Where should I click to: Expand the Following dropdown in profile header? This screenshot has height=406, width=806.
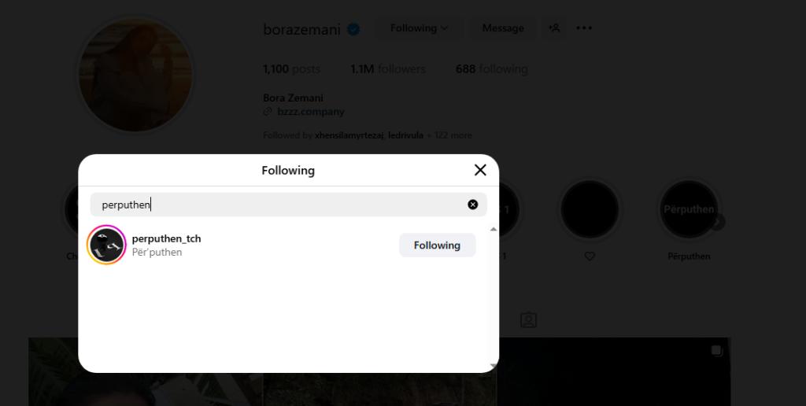pyautogui.click(x=419, y=28)
